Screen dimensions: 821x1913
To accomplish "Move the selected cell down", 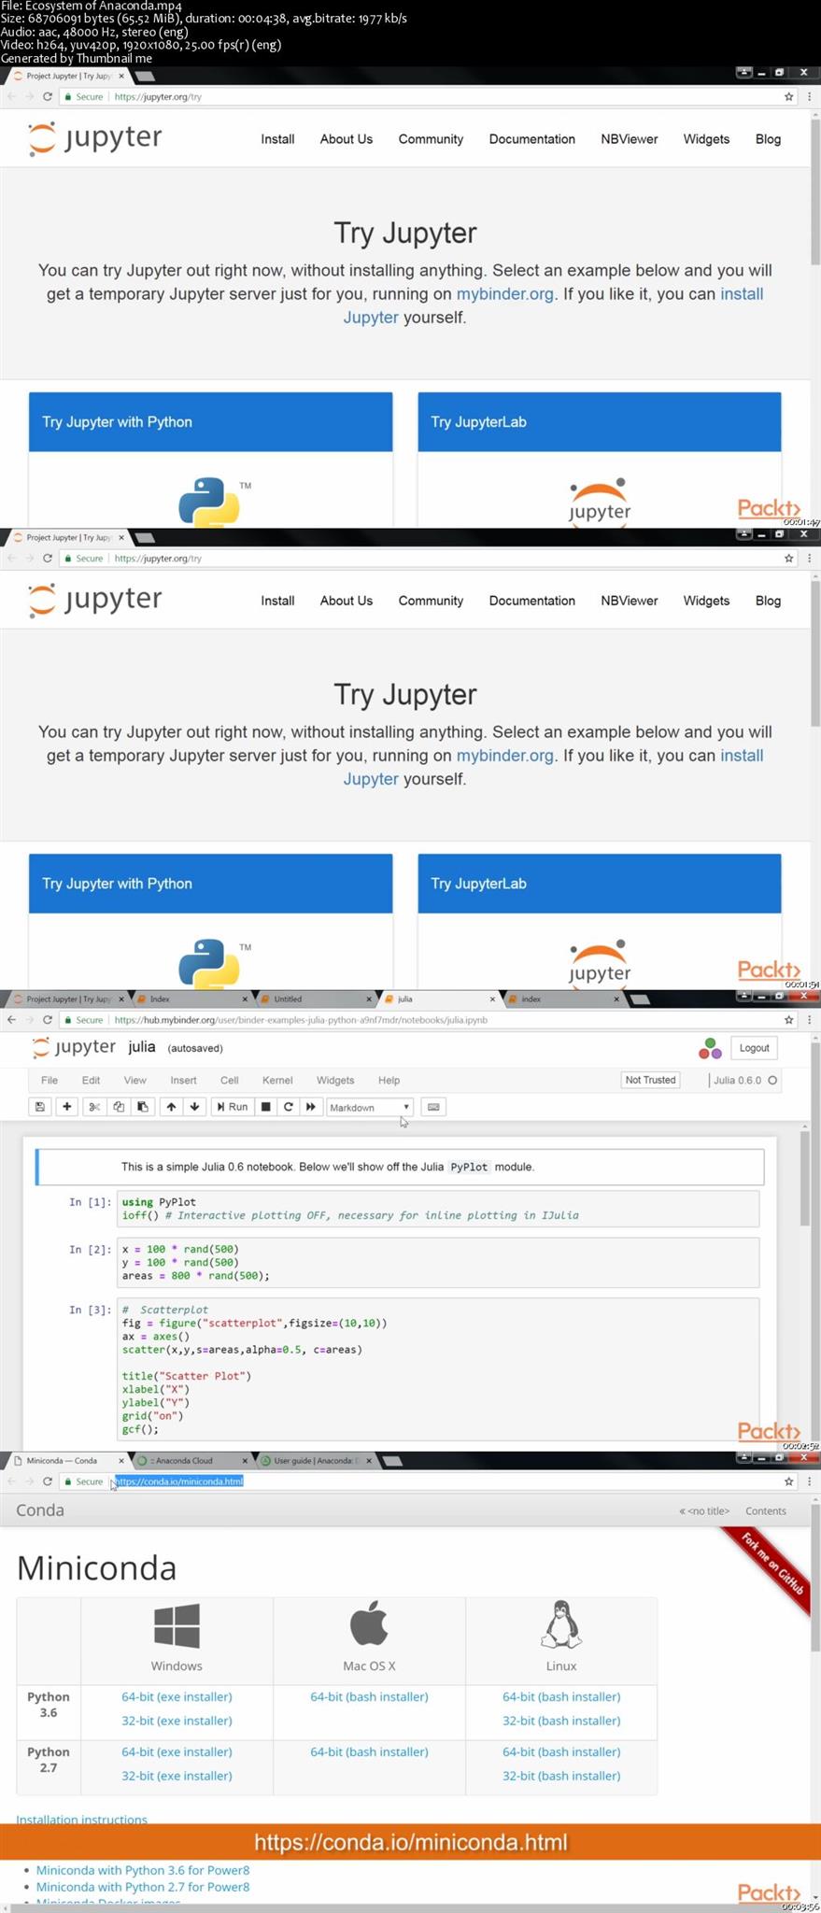I will point(194,1107).
